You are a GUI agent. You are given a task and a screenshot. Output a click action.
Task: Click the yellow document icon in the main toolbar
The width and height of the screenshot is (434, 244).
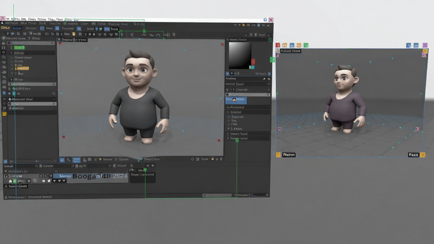[74, 34]
